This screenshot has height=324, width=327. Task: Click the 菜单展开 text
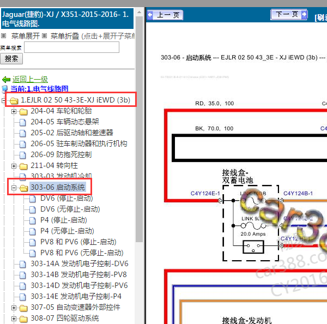[25, 36]
